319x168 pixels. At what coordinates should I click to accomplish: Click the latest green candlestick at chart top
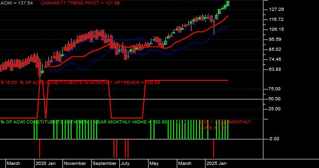228,4
